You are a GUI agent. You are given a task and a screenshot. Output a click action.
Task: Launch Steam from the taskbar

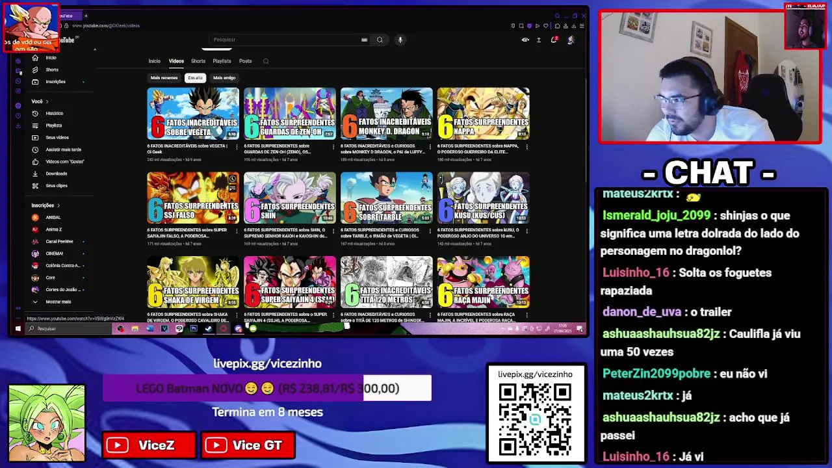(208, 329)
